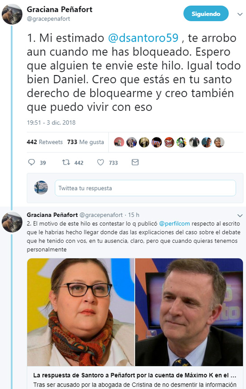
Task: Open the @dsantoro59 mention link
Action: click(143, 38)
